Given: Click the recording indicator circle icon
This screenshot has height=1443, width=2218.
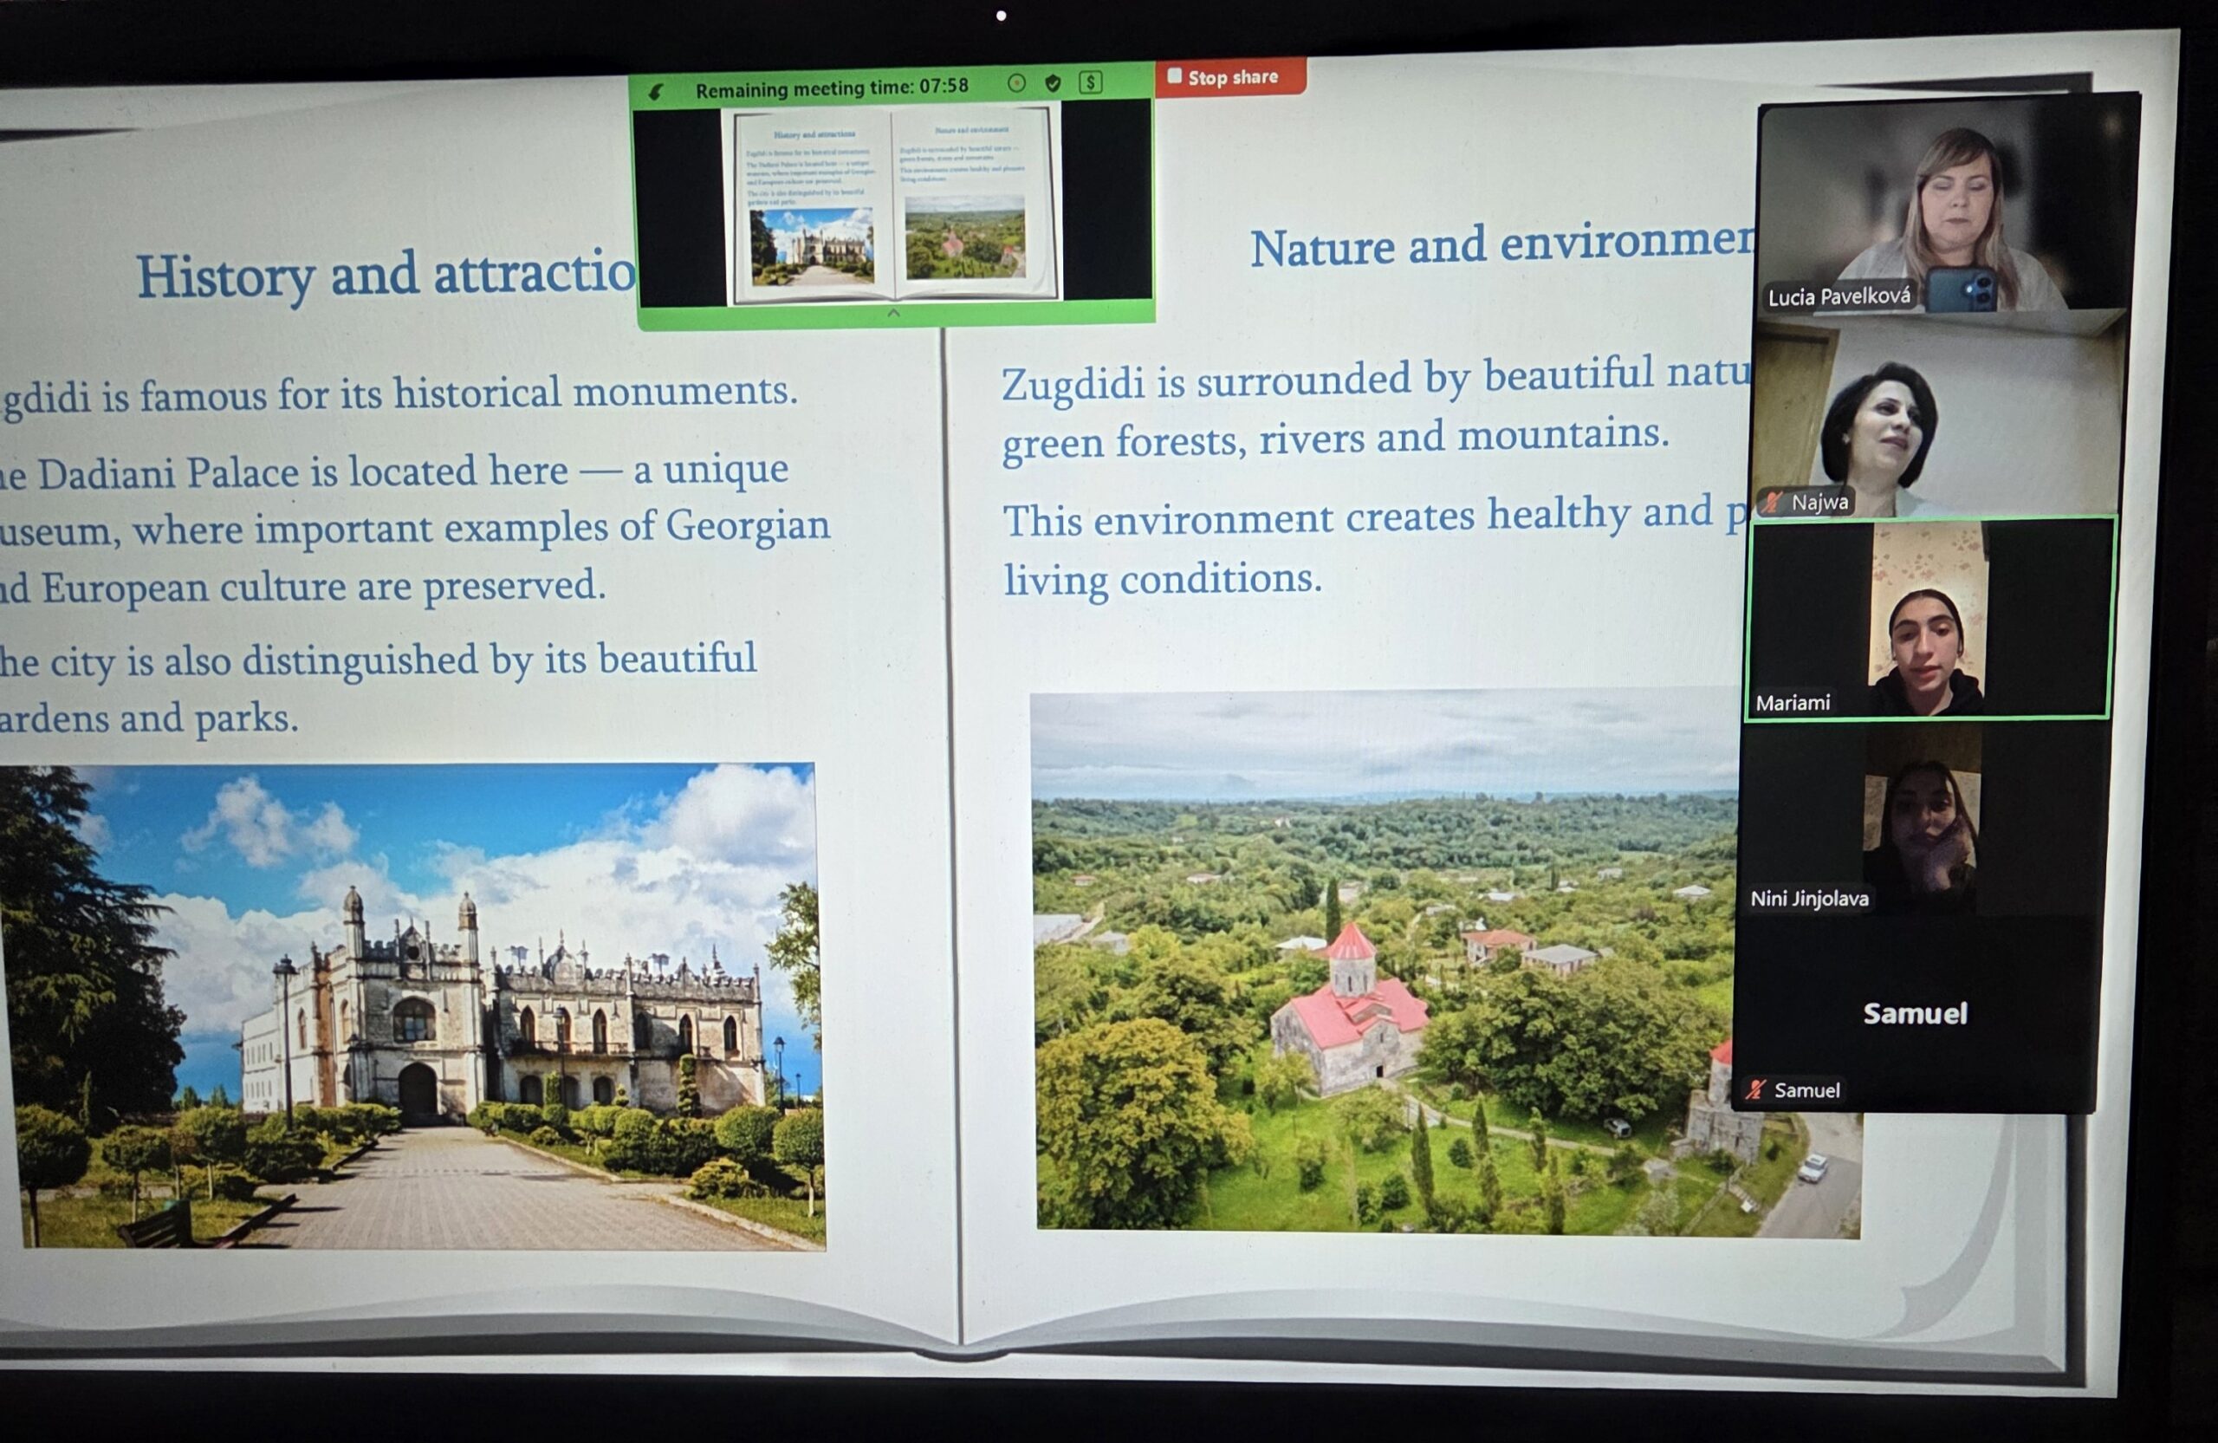Looking at the screenshot, I should [1017, 84].
